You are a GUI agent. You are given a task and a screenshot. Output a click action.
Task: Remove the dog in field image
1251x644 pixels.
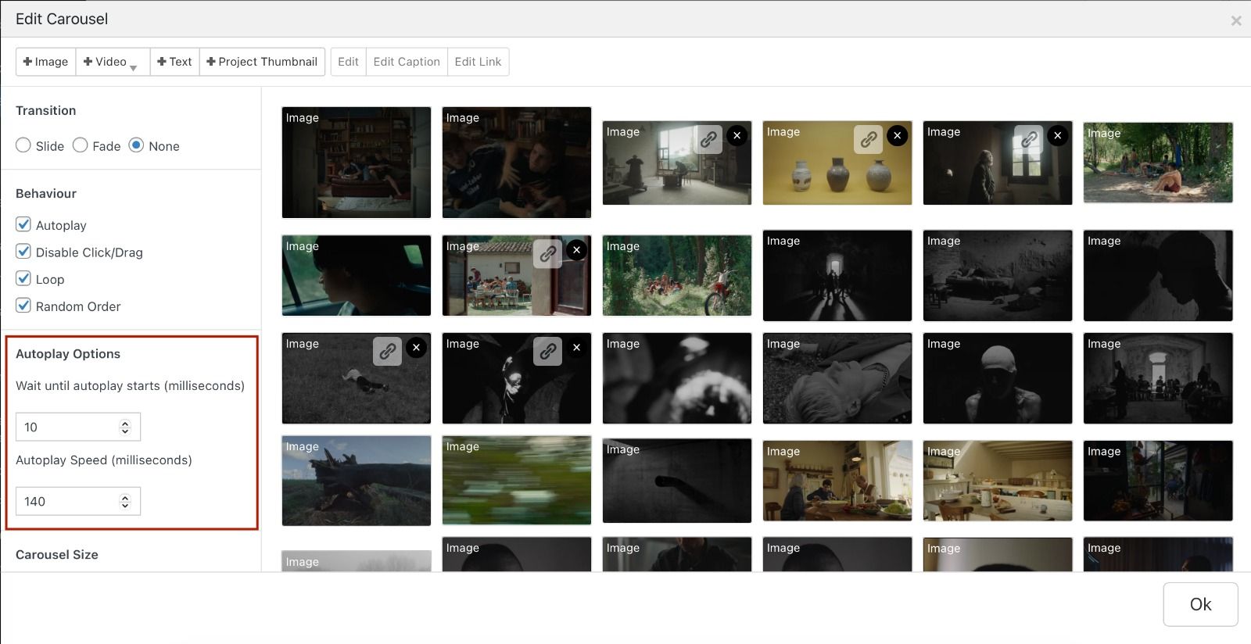[417, 348]
